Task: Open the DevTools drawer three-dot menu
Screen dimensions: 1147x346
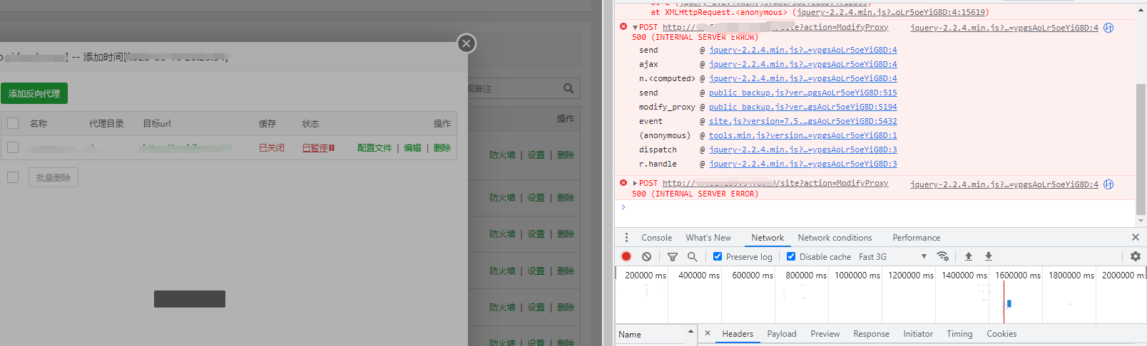Action: pos(626,238)
